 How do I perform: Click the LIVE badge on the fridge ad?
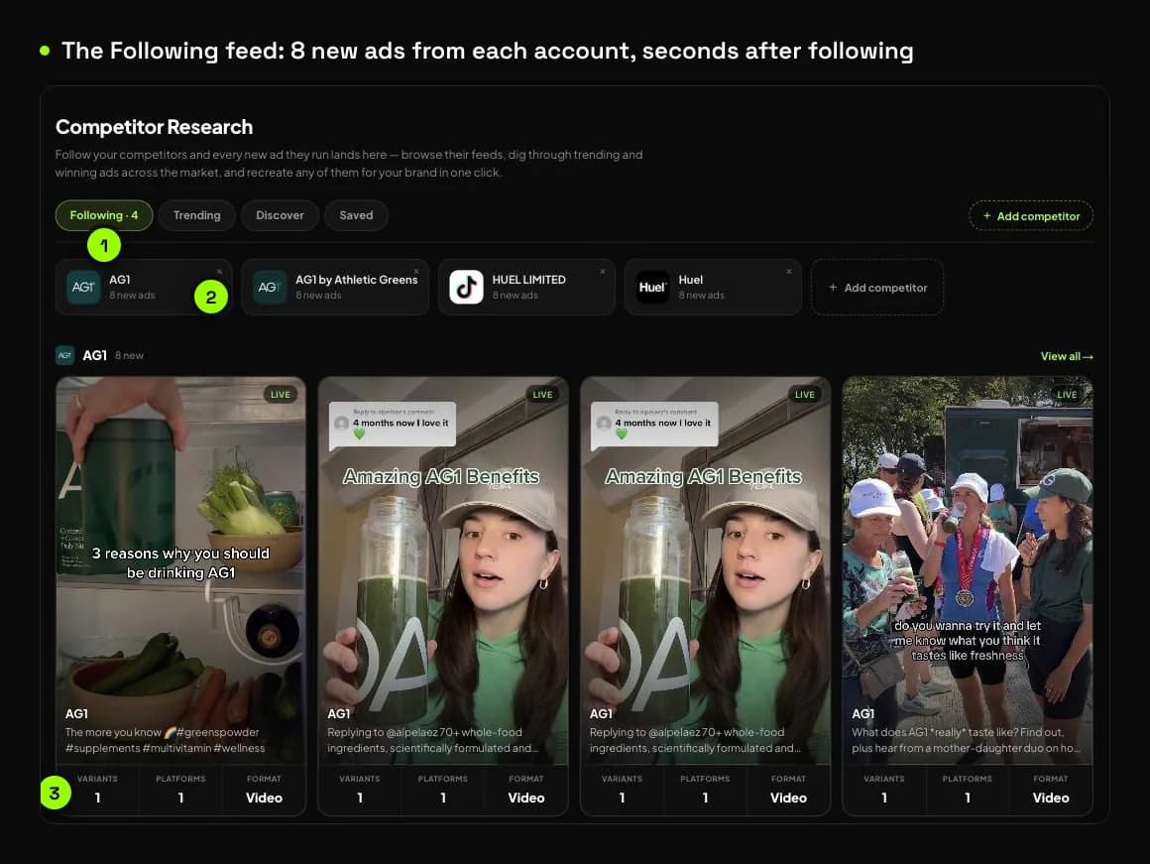click(281, 394)
